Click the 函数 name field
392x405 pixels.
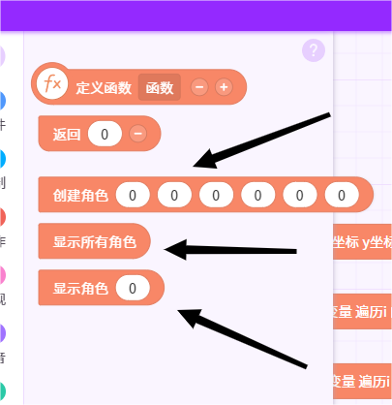tap(160, 87)
